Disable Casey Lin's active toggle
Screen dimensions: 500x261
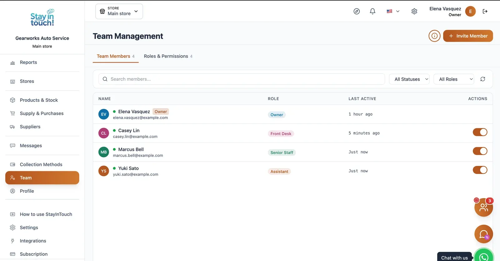(x=480, y=132)
